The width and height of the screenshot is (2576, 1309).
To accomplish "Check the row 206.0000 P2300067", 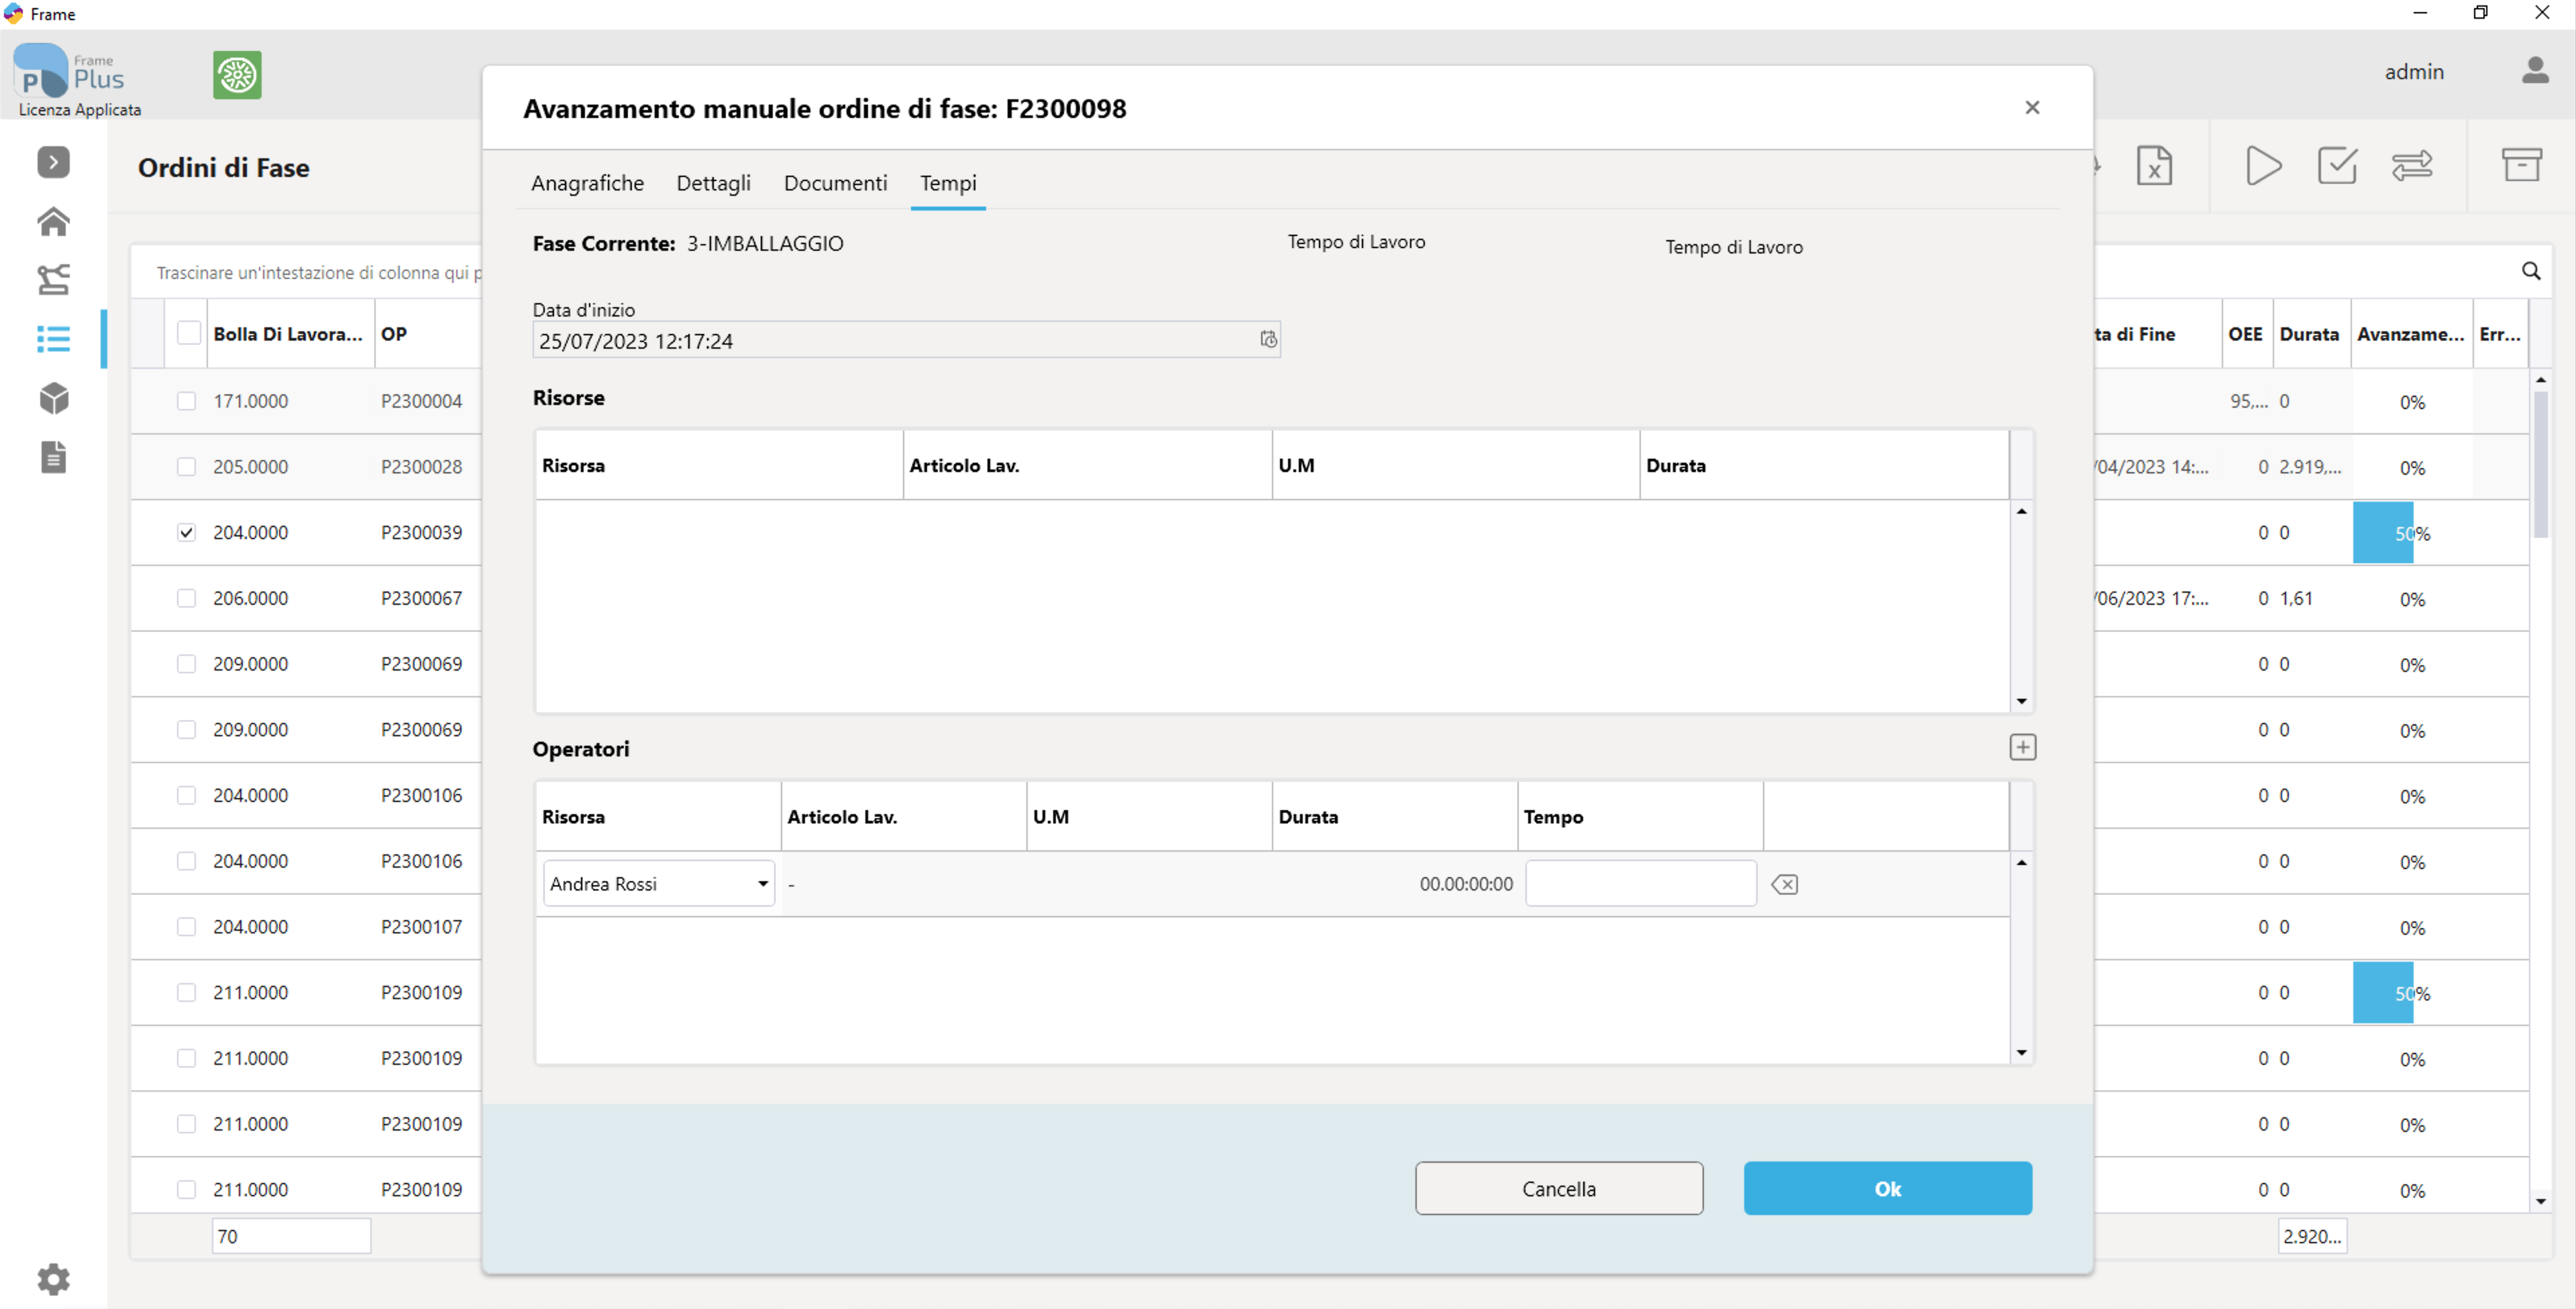I will point(186,598).
